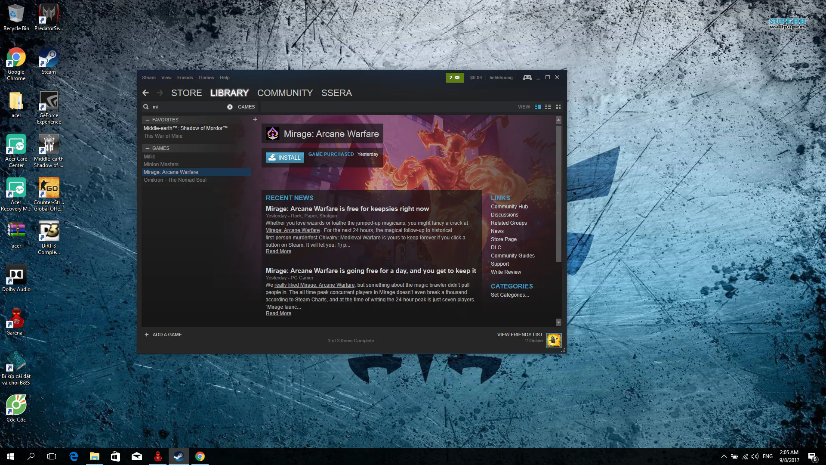Click the Mirage game logo icon
Screen dimensions: 826x465
pyautogui.click(x=272, y=133)
